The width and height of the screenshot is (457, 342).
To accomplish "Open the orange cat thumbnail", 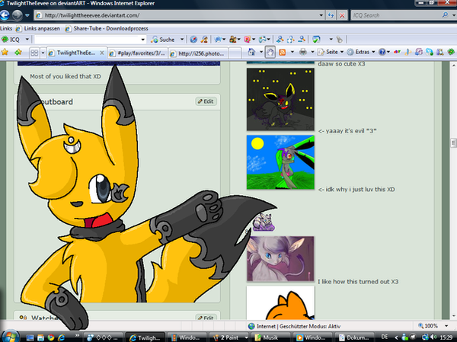I will click(280, 302).
